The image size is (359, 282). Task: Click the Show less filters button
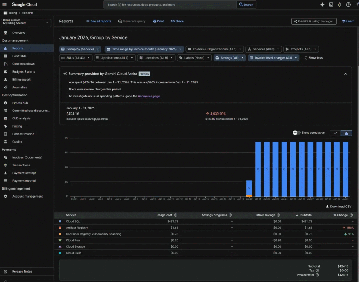click(313, 58)
